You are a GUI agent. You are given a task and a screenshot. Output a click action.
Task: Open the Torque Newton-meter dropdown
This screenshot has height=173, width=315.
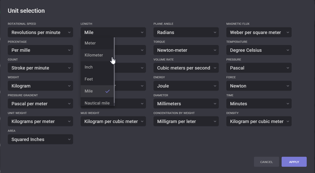click(186, 50)
